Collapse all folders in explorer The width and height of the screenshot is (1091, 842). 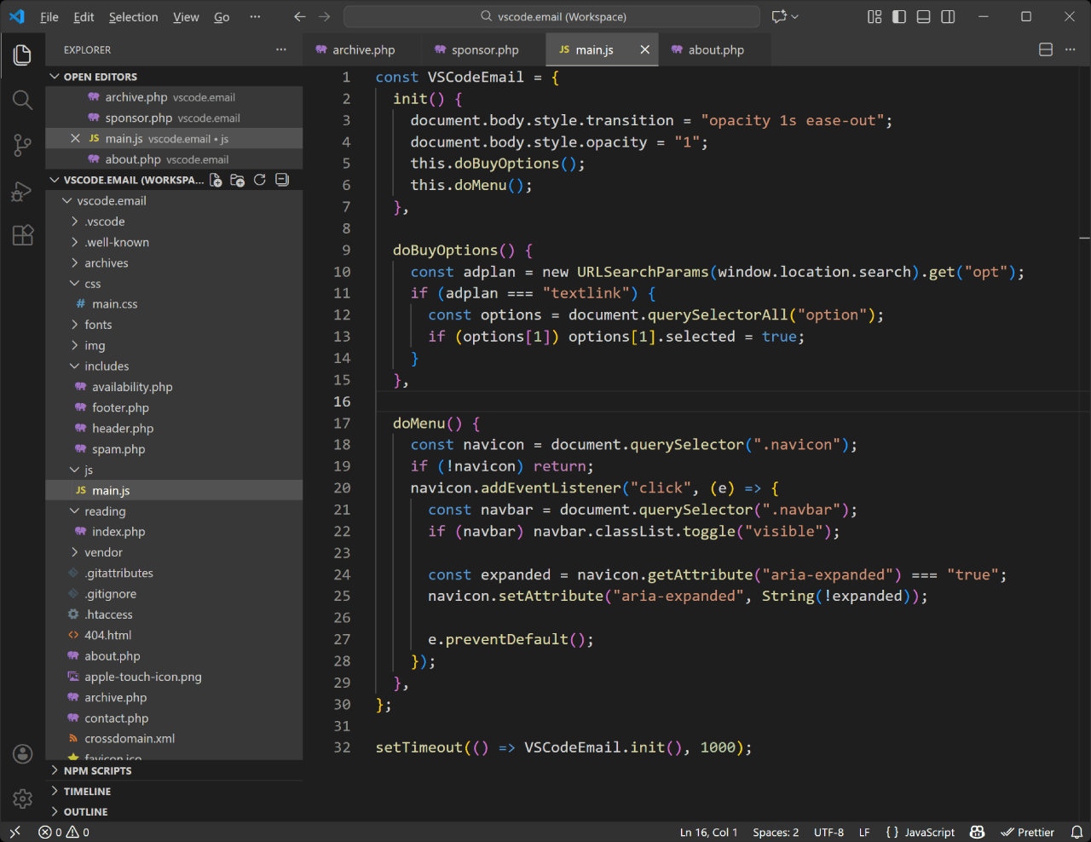[282, 180]
